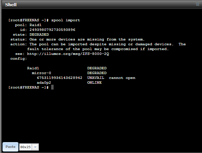Close the Shell window
The height and width of the screenshot is (153, 202).
(x=198, y=4)
